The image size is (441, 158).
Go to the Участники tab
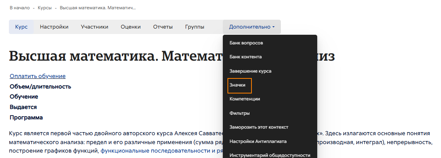[94, 27]
